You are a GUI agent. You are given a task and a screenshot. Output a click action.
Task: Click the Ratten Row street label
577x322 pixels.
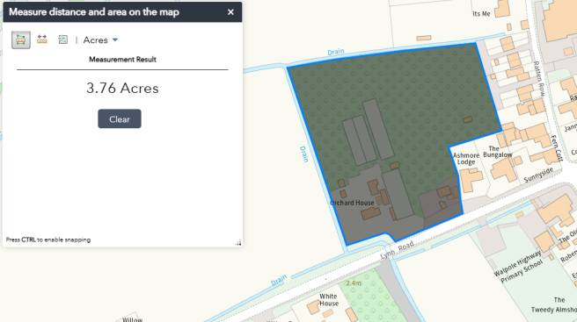click(x=539, y=79)
